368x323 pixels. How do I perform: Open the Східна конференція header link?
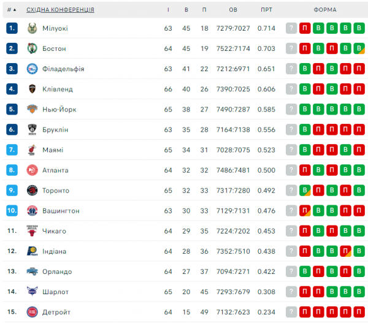[x=60, y=10]
